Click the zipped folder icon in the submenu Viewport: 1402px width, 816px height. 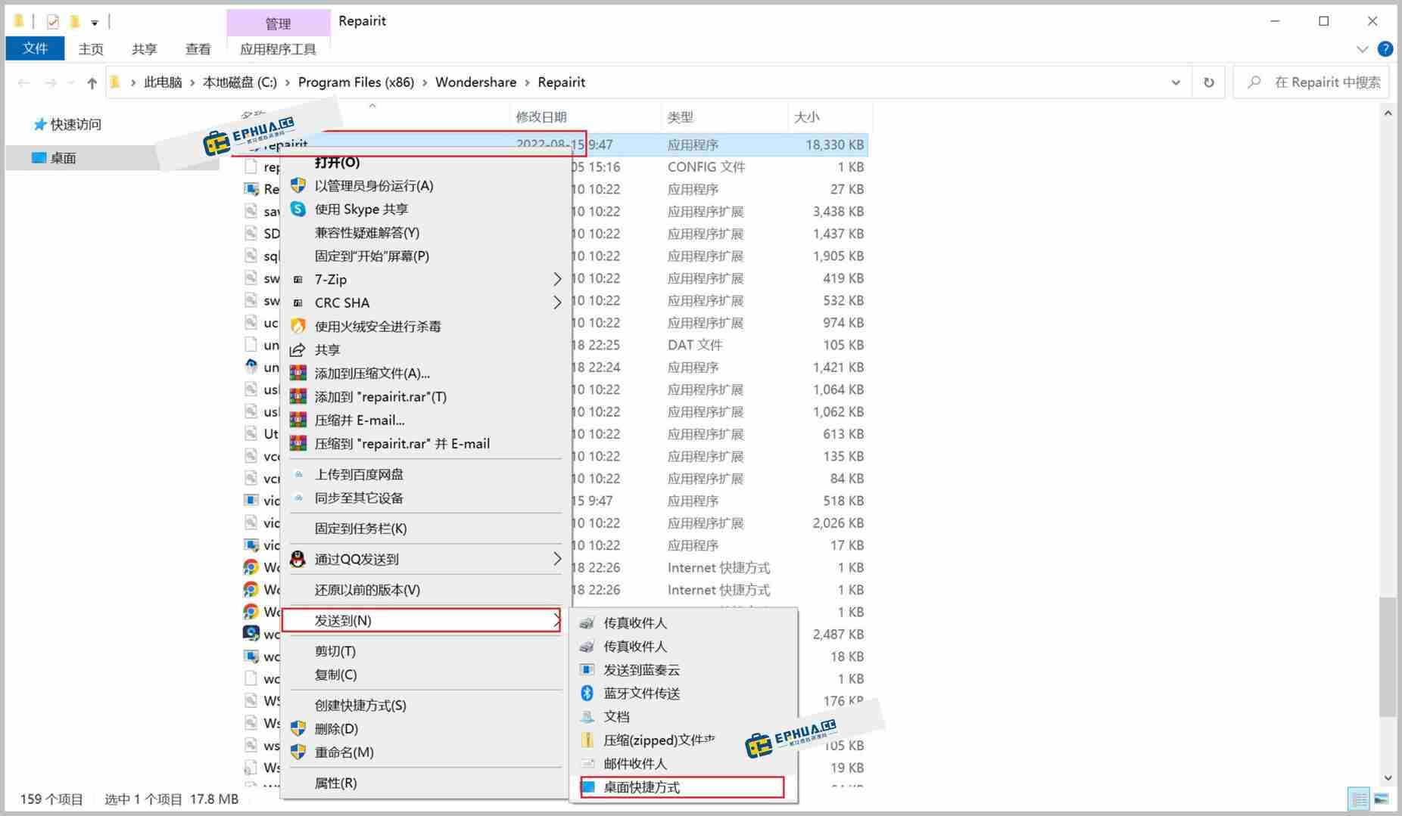coord(587,740)
